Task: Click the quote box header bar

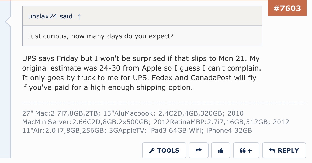Action: tap(142, 16)
